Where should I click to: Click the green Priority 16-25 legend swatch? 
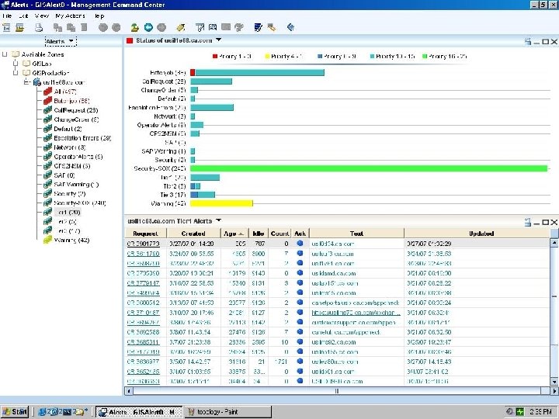[425, 57]
